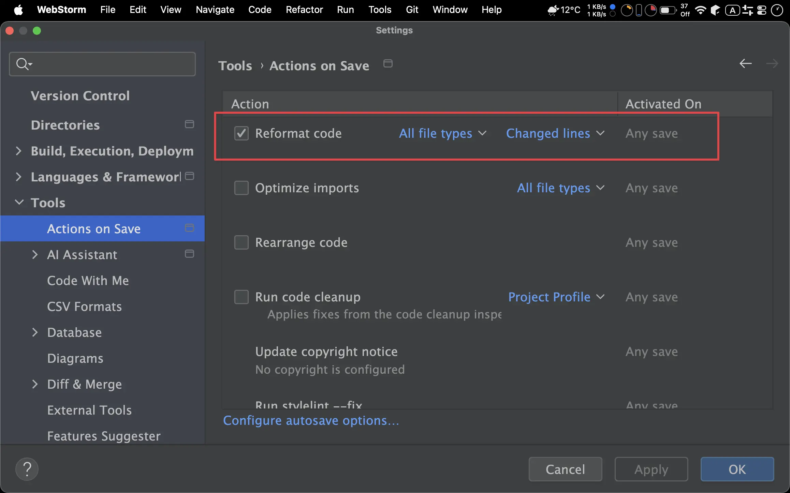
Task: Expand the Database settings node
Action: (x=35, y=332)
